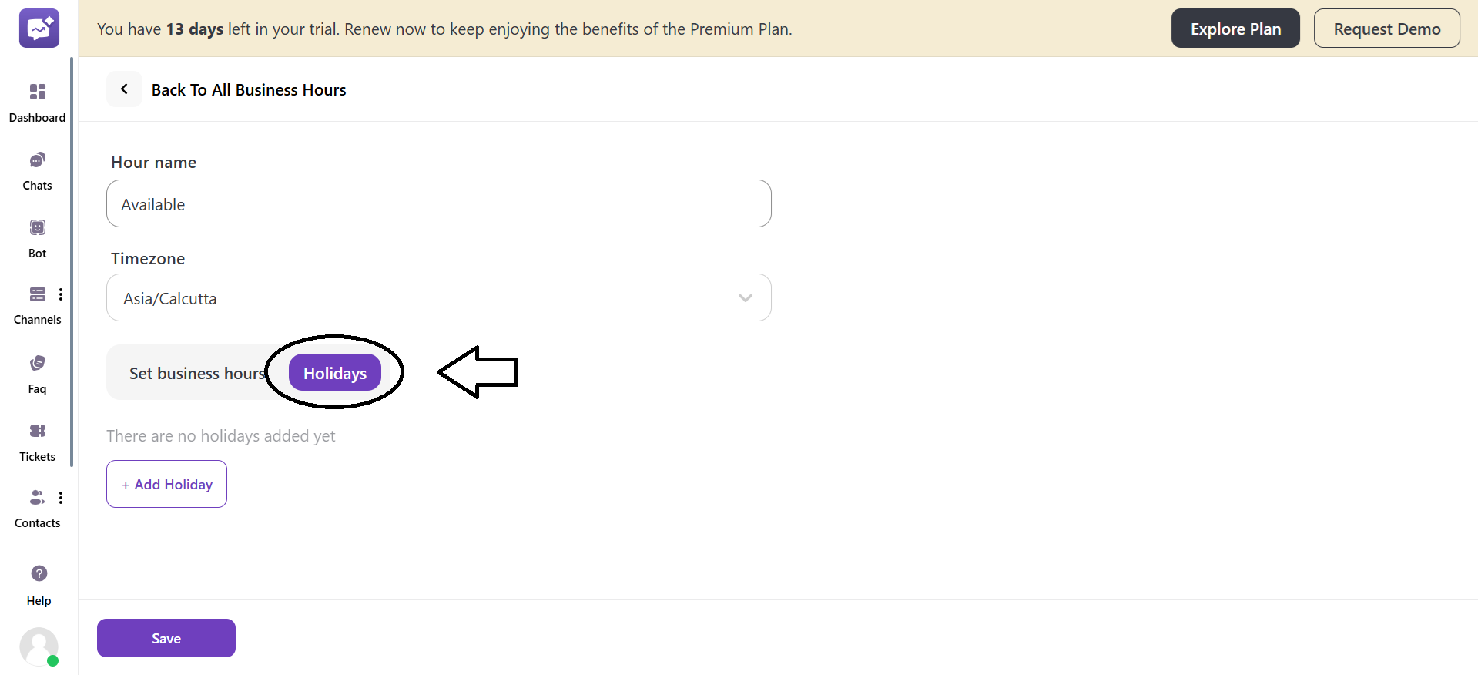Navigate to Tickets icon
This screenshot has height=675, width=1478.
tap(37, 432)
